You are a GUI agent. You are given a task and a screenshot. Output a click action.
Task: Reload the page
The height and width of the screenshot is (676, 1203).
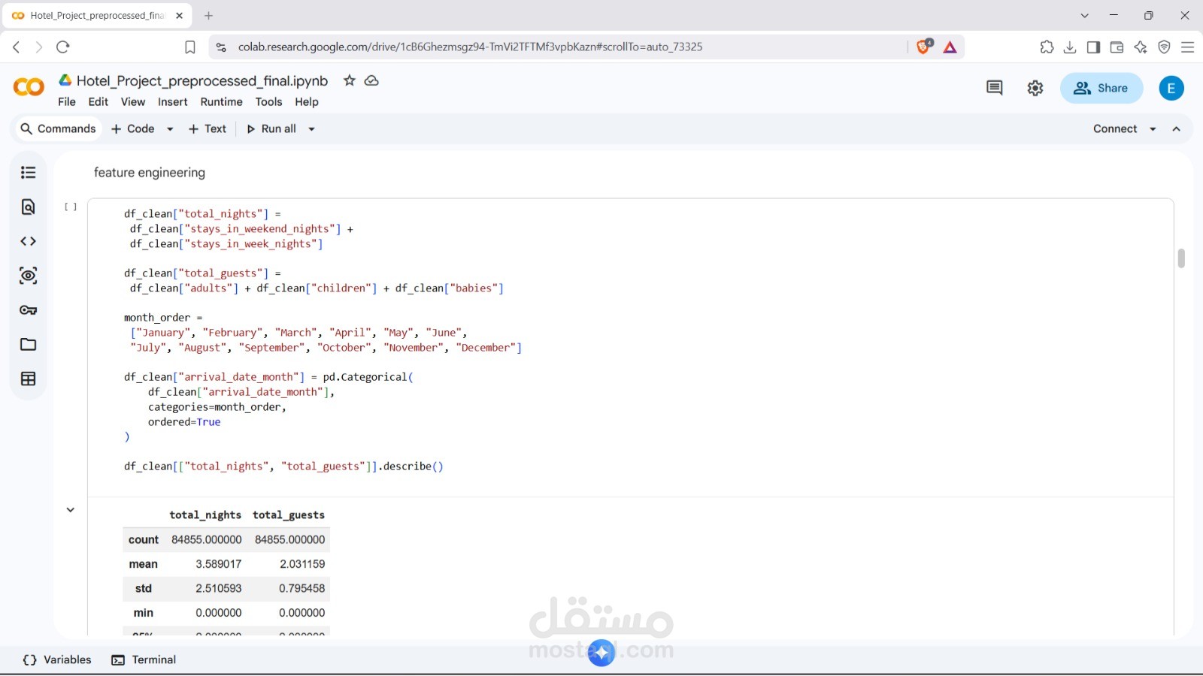pyautogui.click(x=63, y=47)
